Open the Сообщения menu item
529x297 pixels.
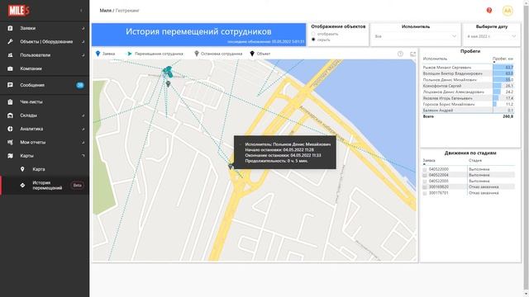[x=45, y=85]
